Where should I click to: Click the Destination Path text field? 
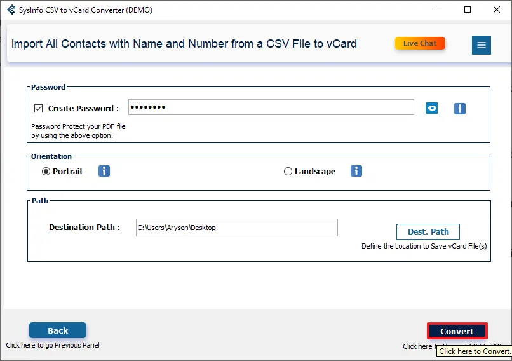click(x=236, y=228)
